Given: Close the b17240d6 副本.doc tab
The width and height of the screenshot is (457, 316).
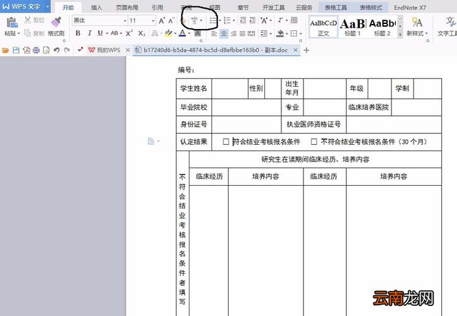Looking at the screenshot, I should tap(295, 50).
